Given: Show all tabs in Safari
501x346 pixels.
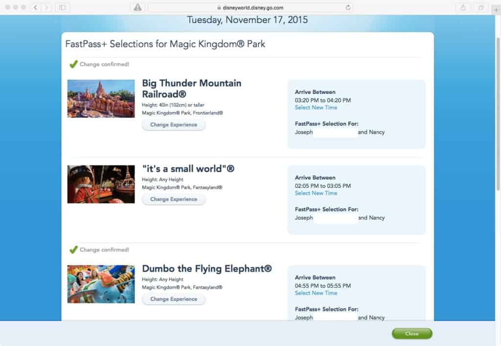Looking at the screenshot, I should coord(480,7).
